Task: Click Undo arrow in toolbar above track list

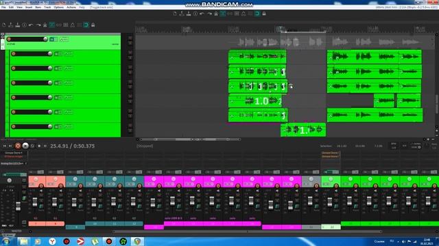Action: [x=31, y=25]
